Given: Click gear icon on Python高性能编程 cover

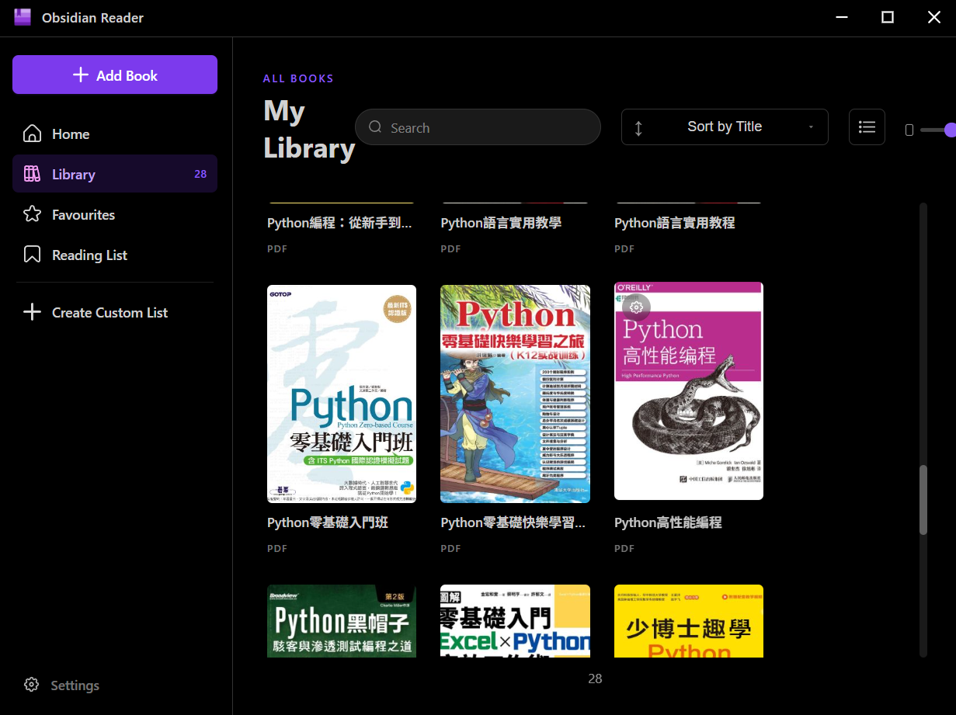Looking at the screenshot, I should [x=636, y=307].
